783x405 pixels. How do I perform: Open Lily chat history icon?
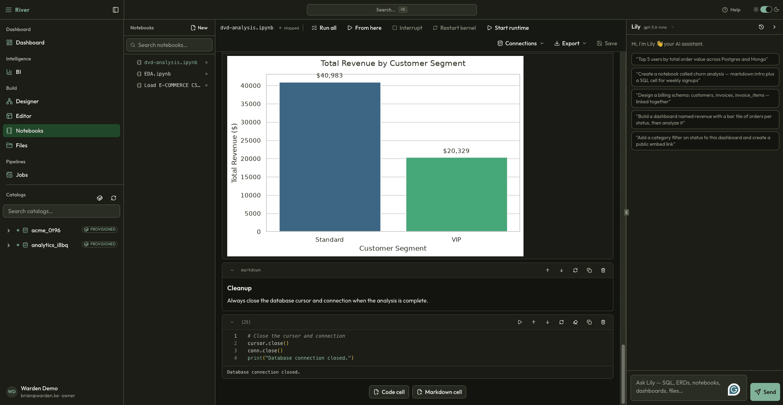coord(761,27)
